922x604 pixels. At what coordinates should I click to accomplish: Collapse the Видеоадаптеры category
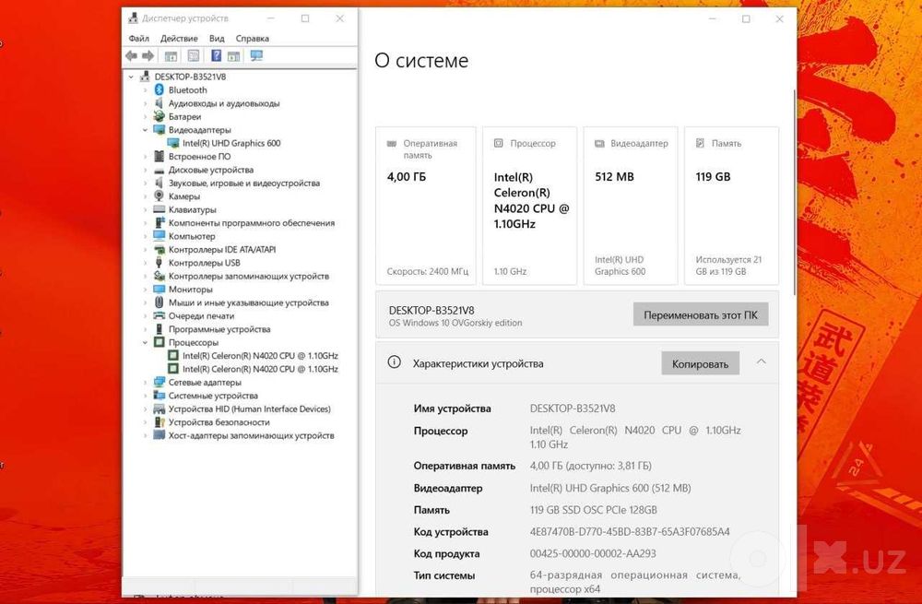pos(146,130)
